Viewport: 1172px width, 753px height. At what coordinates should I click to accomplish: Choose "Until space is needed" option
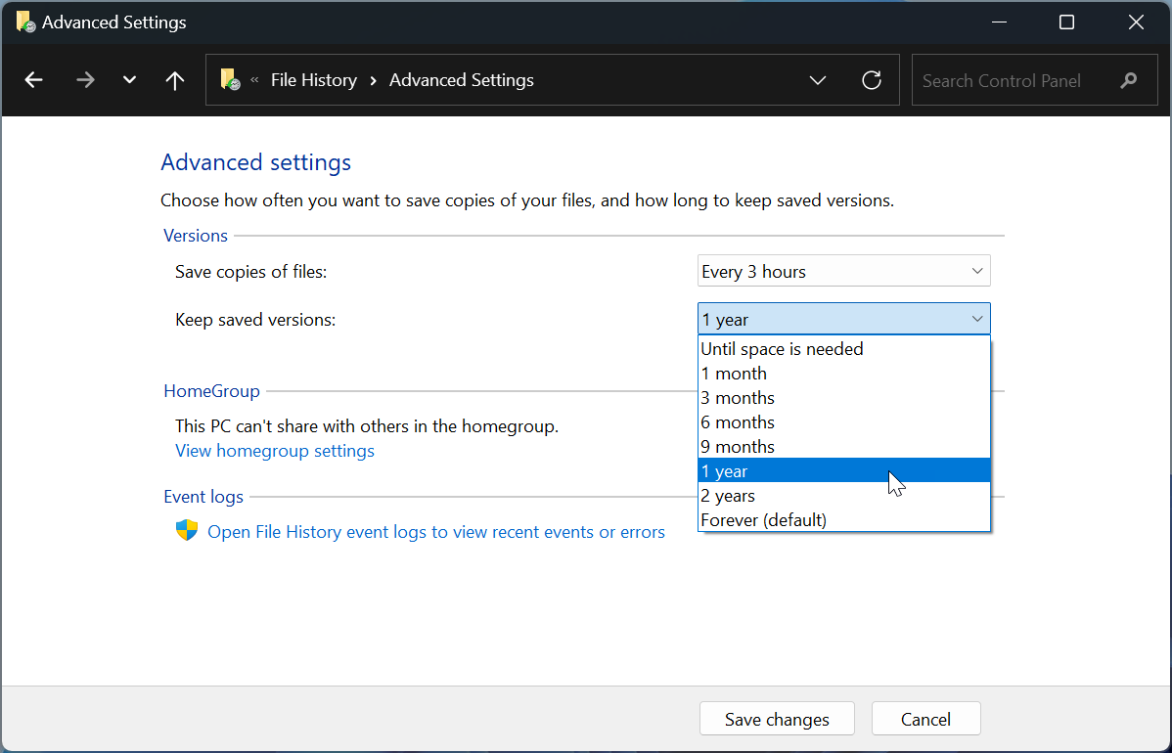click(x=782, y=348)
